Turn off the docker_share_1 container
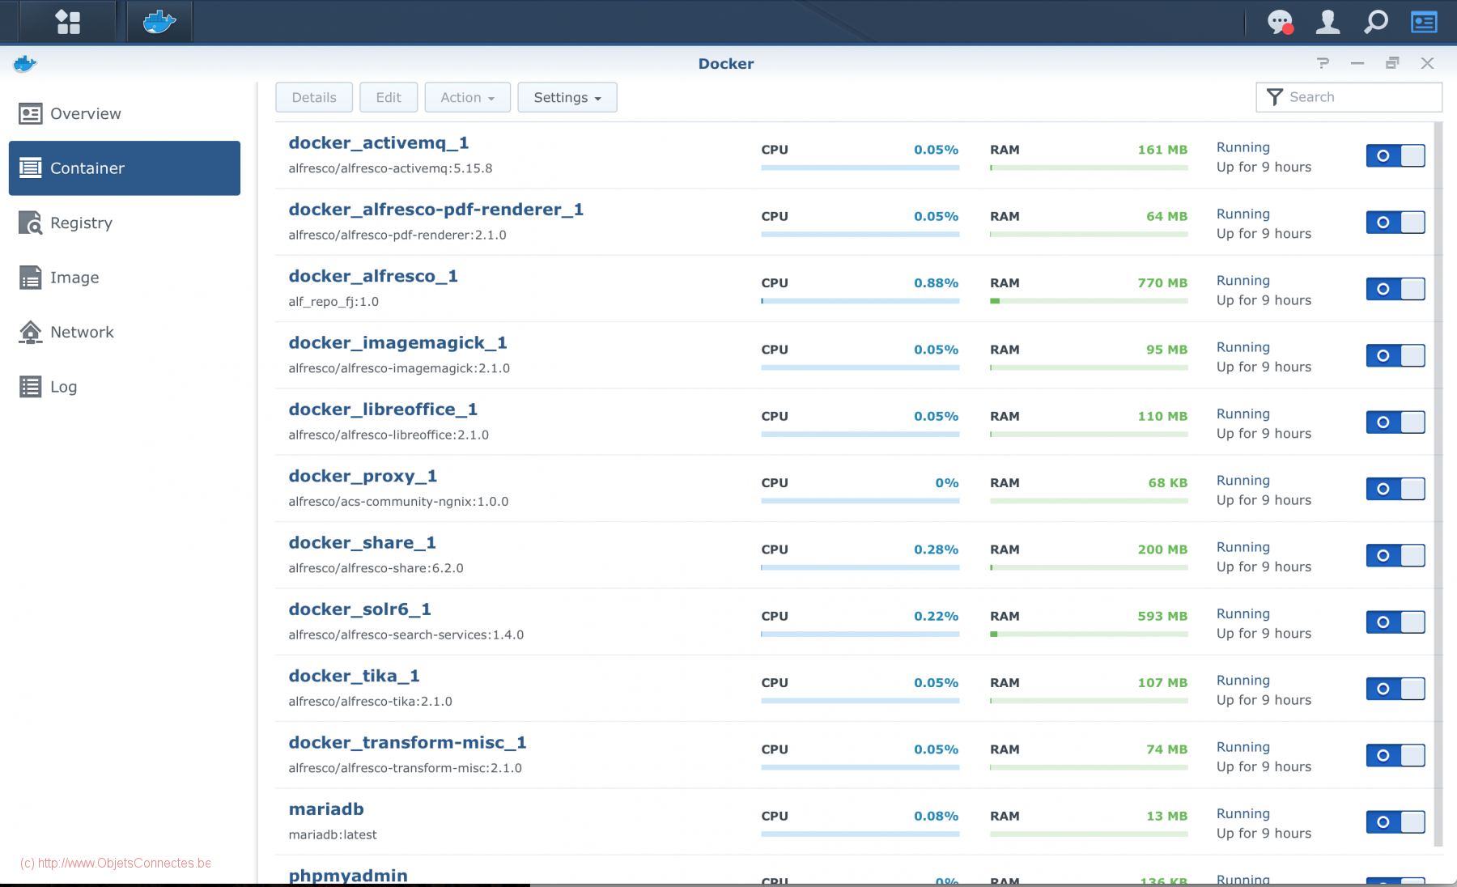1457x887 pixels. [1395, 555]
